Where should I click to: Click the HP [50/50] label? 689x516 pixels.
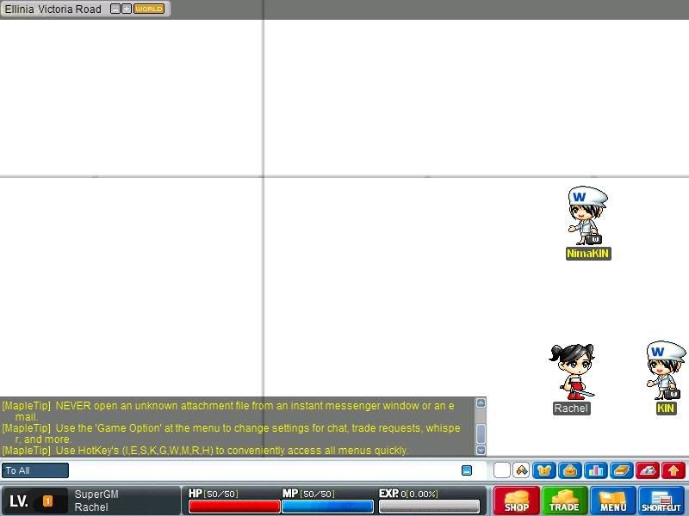point(214,494)
